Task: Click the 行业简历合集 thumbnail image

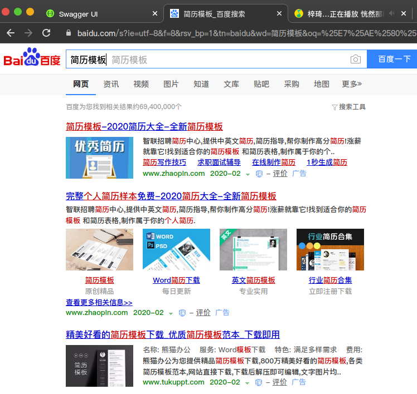Action: (x=330, y=249)
